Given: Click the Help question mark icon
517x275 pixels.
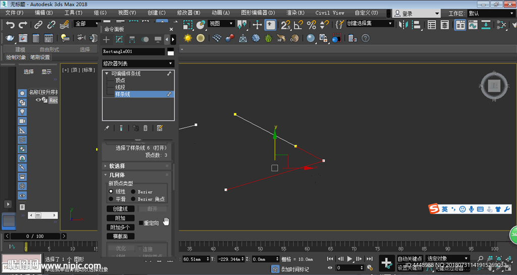Looking at the screenshot, I should (366, 38).
